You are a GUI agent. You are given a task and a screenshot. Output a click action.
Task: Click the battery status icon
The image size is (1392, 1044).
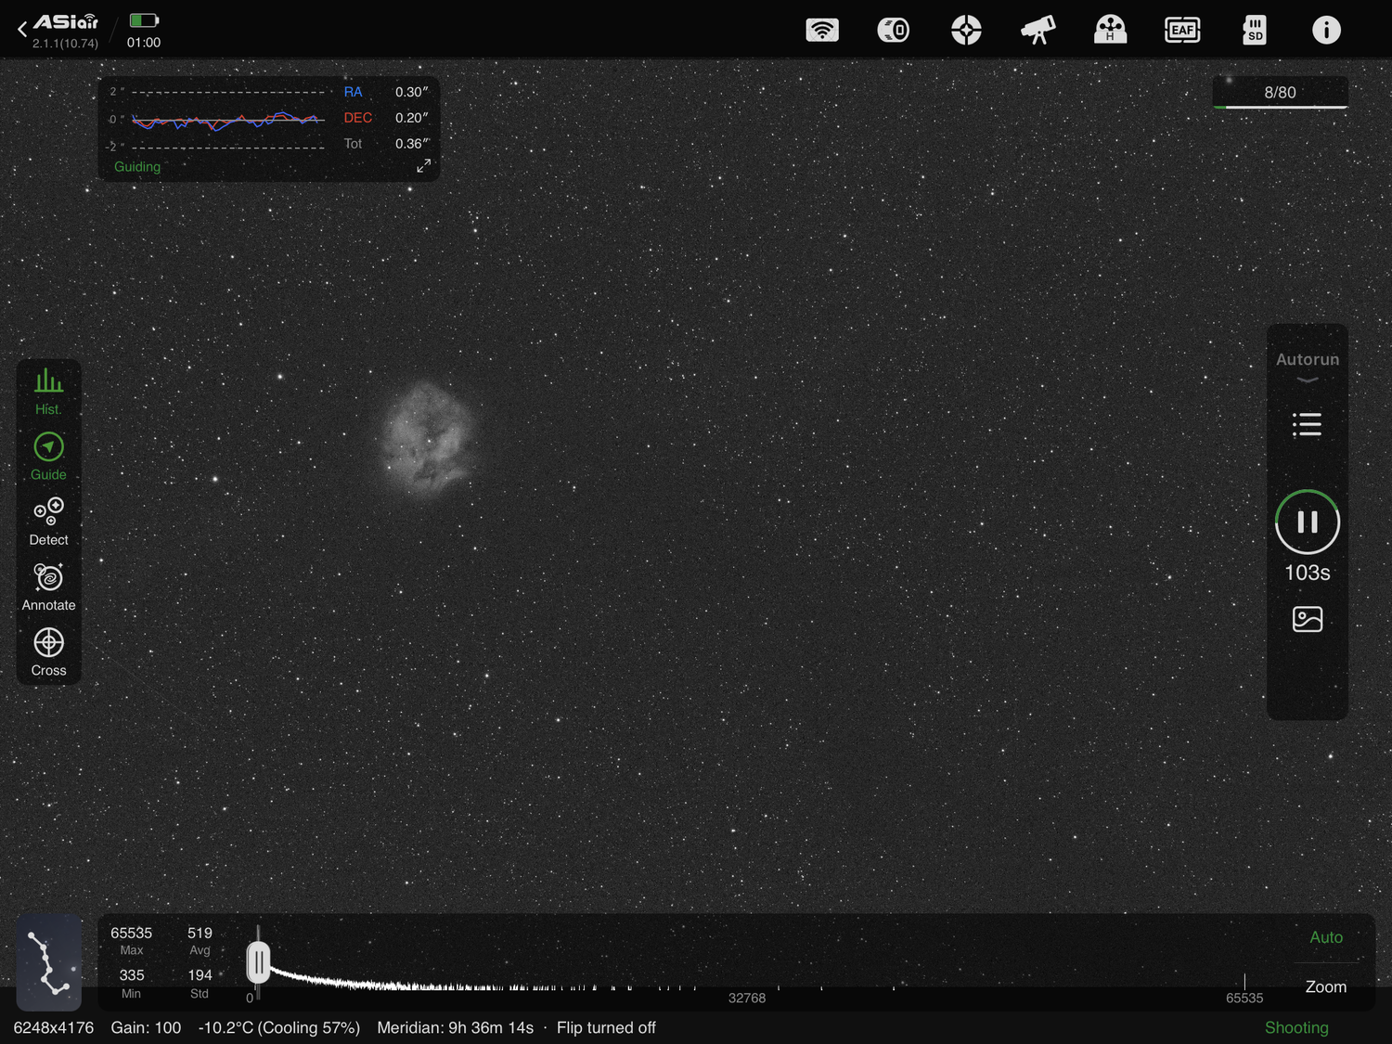[144, 20]
